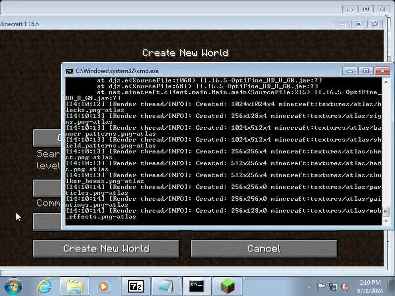Open Windows Explorer folder icon in taskbar
The width and height of the screenshot is (395, 296).
pyautogui.click(x=75, y=287)
